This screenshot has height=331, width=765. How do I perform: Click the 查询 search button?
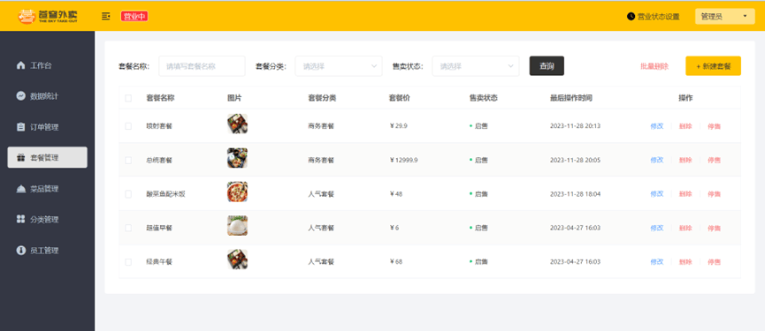(x=547, y=65)
